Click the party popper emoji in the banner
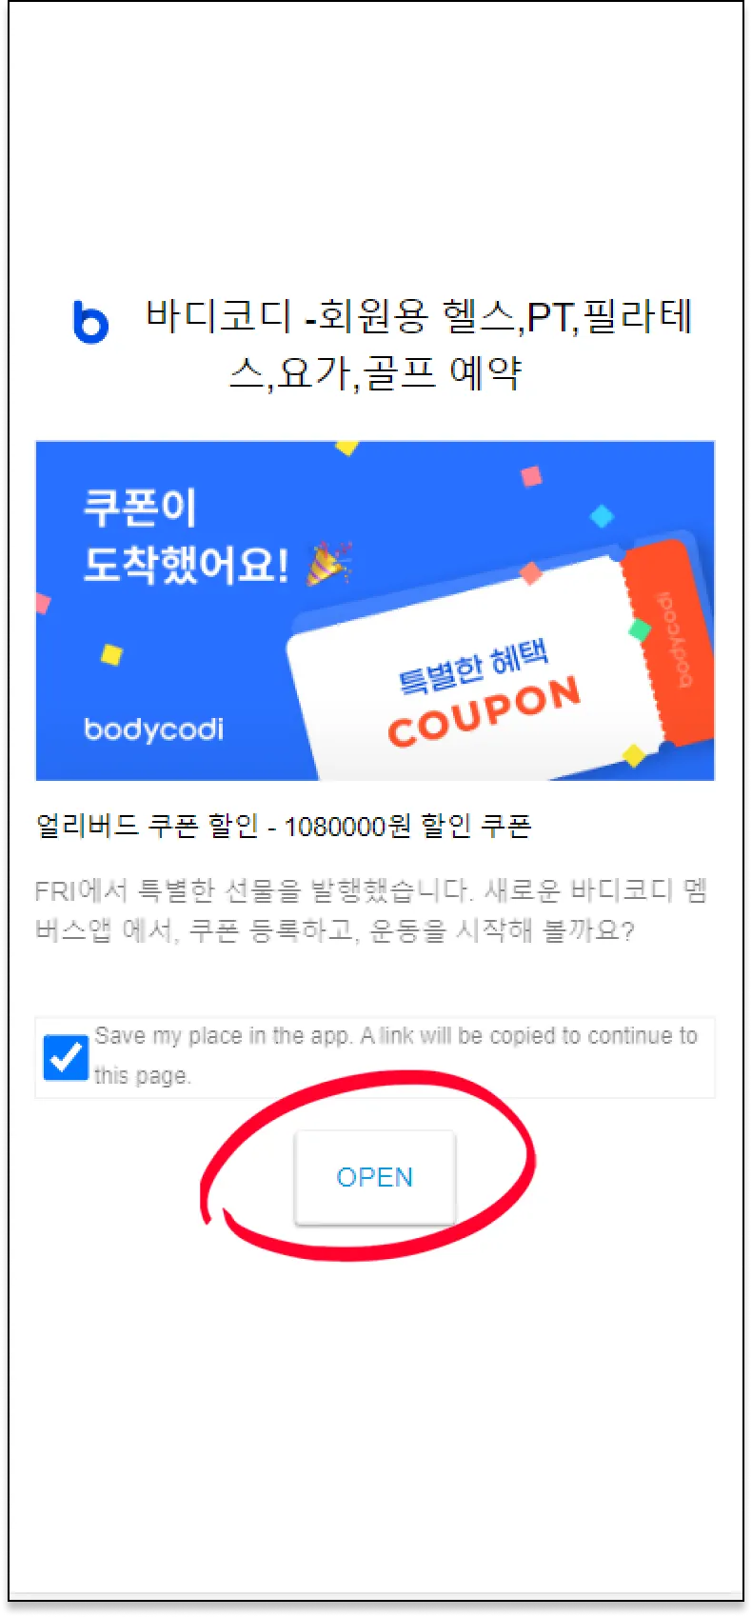The height and width of the screenshot is (1617, 752). 328,563
